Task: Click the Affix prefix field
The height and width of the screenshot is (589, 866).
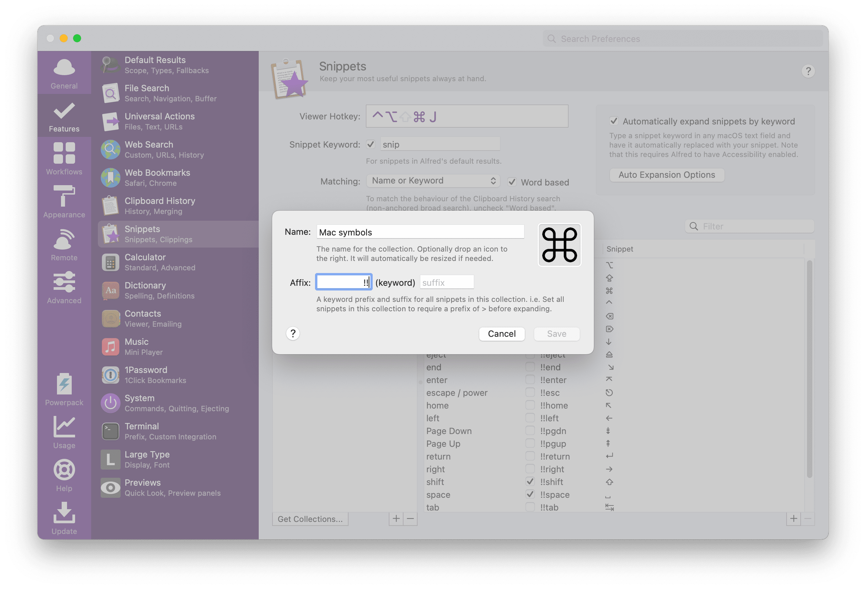Action: pyautogui.click(x=344, y=282)
